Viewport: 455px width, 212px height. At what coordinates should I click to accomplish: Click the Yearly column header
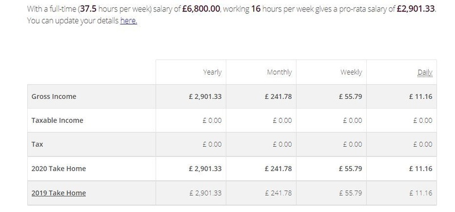point(212,72)
